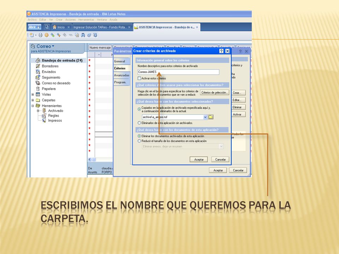This screenshot has height=254, width=339.
Task: Click Aceptar in Parámetros window
Action: click(x=218, y=170)
